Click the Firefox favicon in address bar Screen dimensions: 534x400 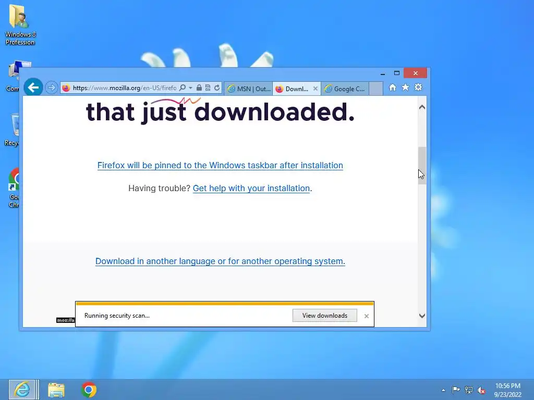pyautogui.click(x=66, y=87)
